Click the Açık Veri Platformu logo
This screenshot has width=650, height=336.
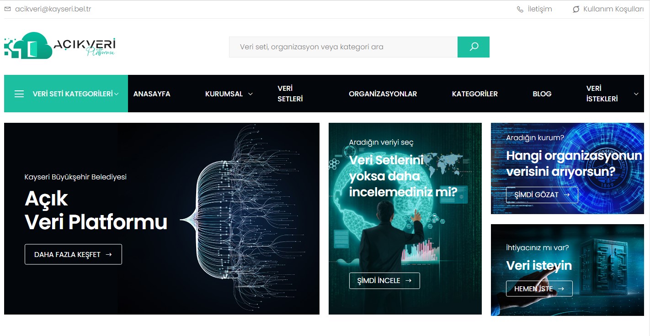tap(60, 46)
